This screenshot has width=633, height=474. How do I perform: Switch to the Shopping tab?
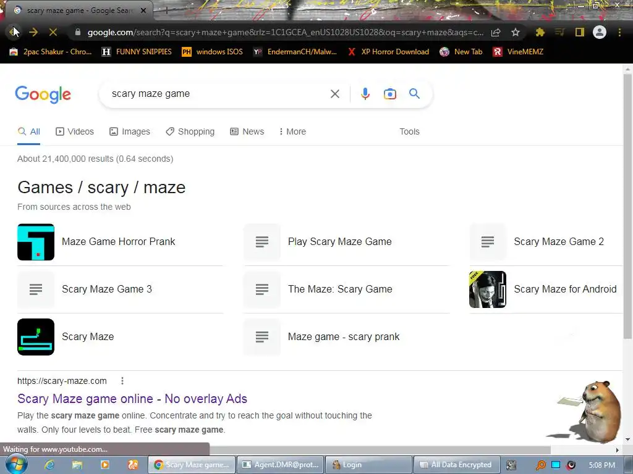[x=190, y=132]
